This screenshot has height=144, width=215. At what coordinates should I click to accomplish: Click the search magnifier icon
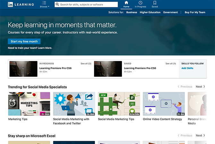coord(57,4)
